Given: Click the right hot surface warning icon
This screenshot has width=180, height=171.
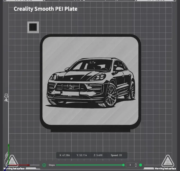Looking at the screenshot, I should click(x=168, y=161).
